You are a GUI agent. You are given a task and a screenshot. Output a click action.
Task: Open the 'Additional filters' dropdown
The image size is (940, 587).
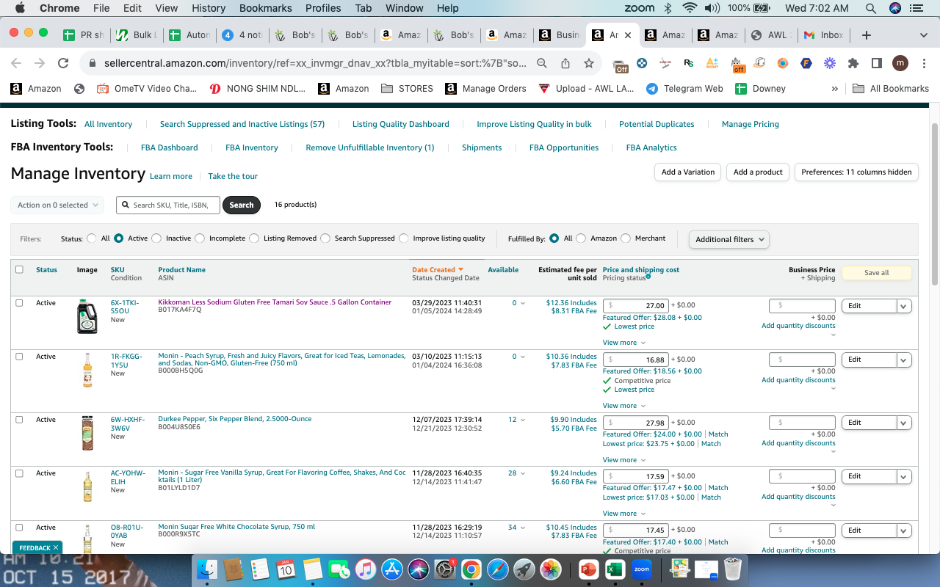[x=729, y=239]
